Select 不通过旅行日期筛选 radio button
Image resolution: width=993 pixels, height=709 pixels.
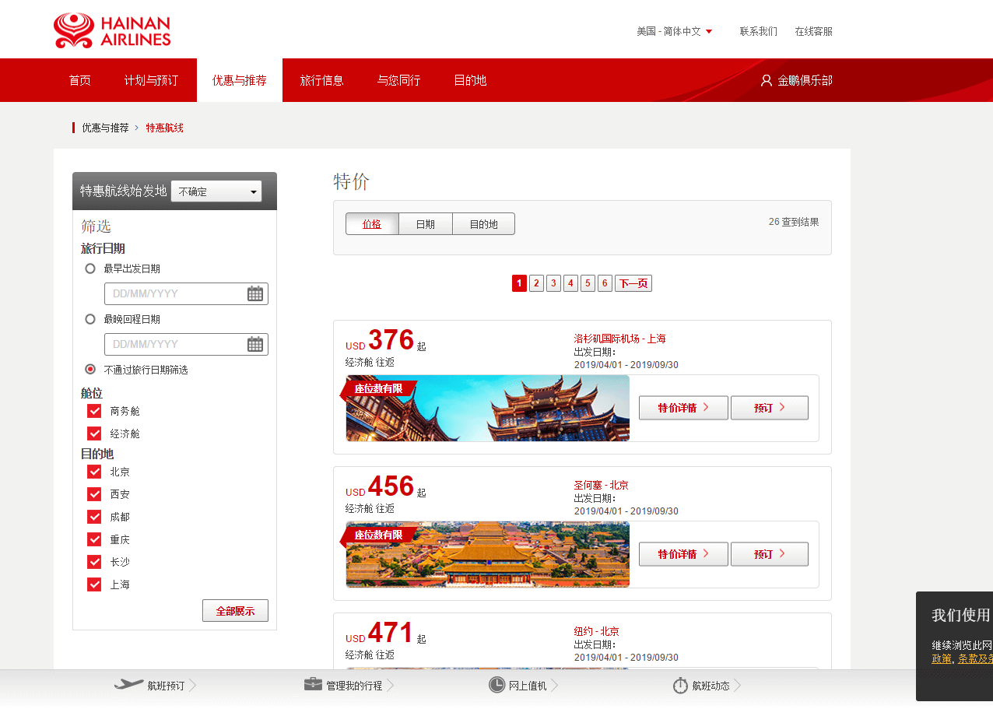[x=90, y=370]
